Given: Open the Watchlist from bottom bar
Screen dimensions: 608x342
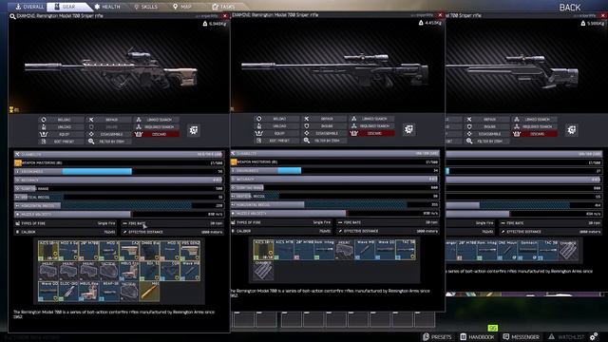Looking at the screenshot, I should [566, 336].
